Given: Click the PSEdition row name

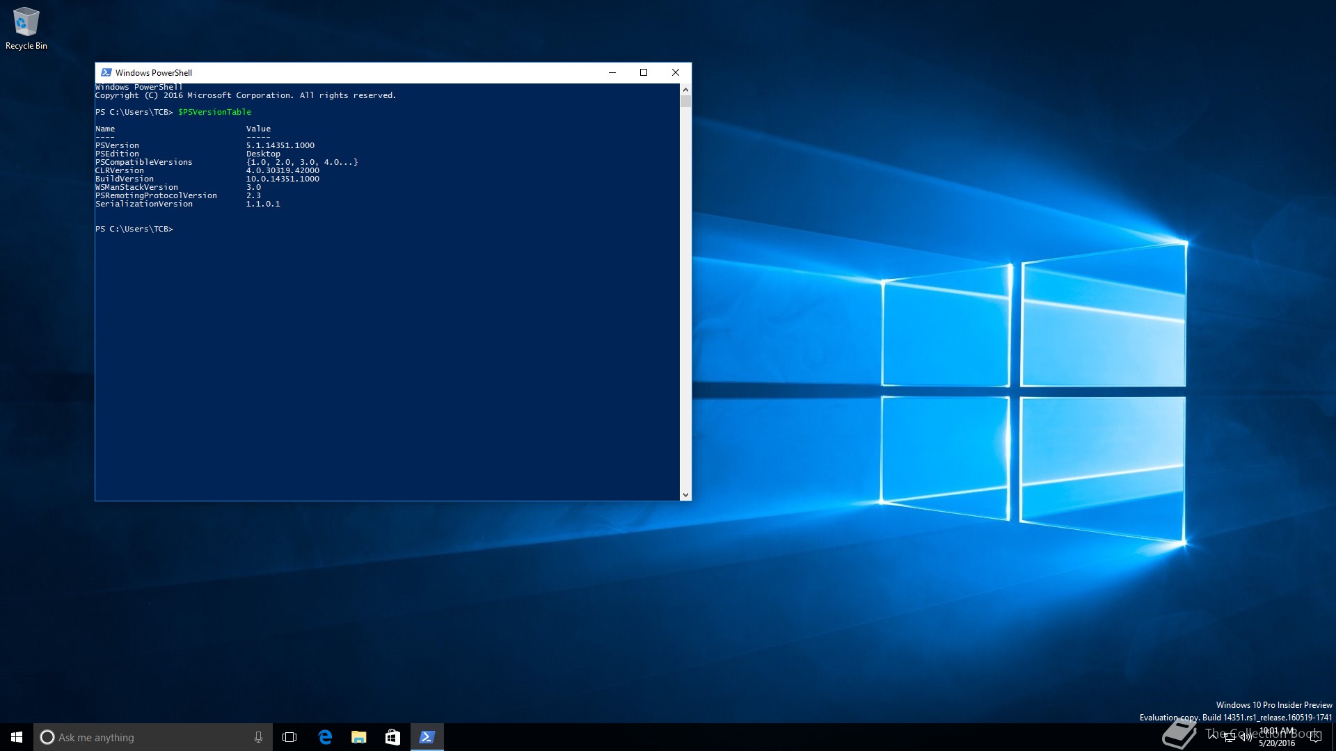Looking at the screenshot, I should pyautogui.click(x=117, y=154).
